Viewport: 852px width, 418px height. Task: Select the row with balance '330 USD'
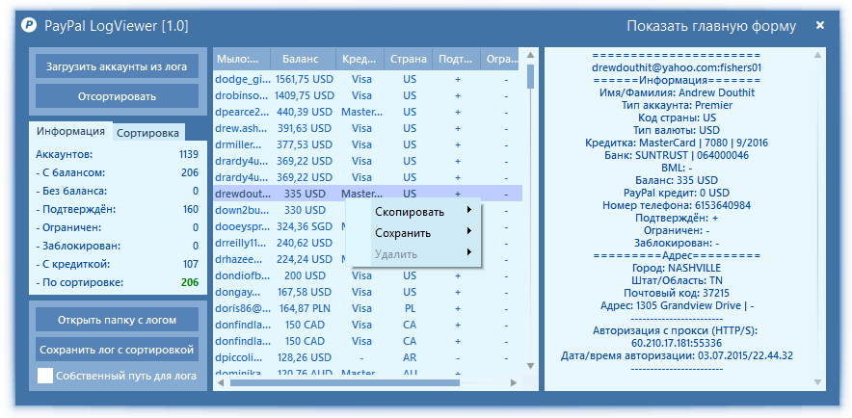coord(367,210)
